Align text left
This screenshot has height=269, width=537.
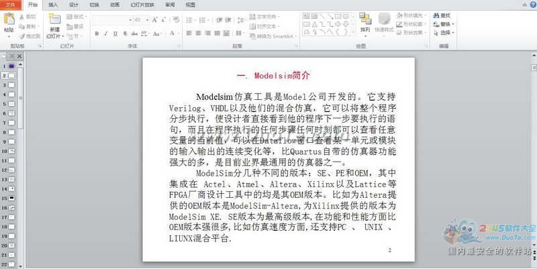189,33
